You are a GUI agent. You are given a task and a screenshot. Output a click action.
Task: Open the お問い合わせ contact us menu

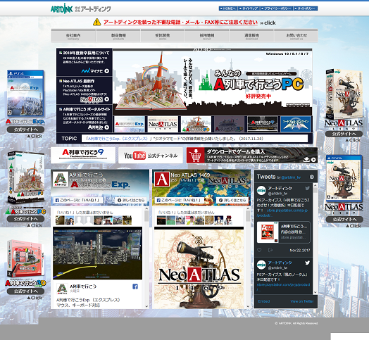pos(296,36)
